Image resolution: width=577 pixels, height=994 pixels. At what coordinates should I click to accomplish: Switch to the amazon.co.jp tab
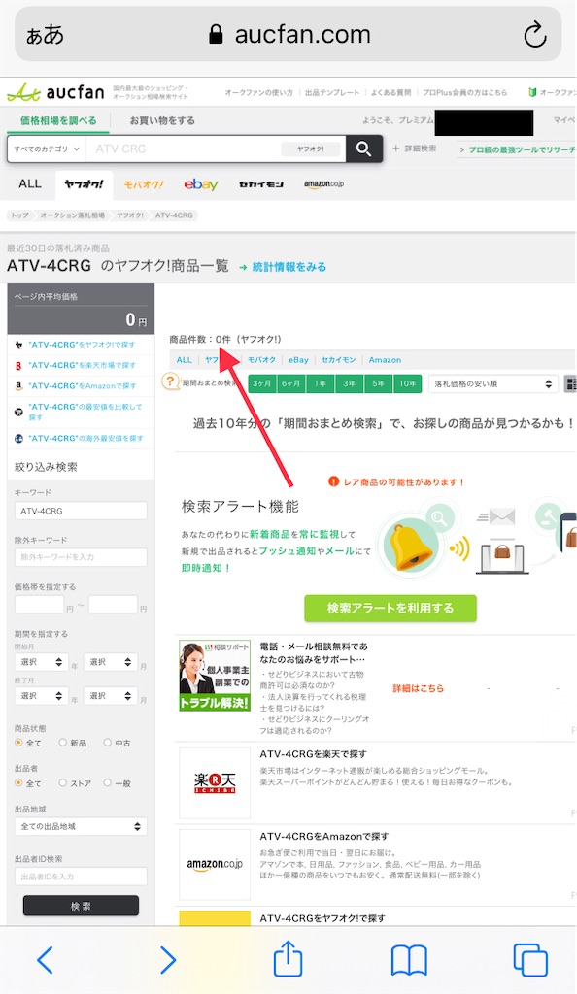click(324, 184)
